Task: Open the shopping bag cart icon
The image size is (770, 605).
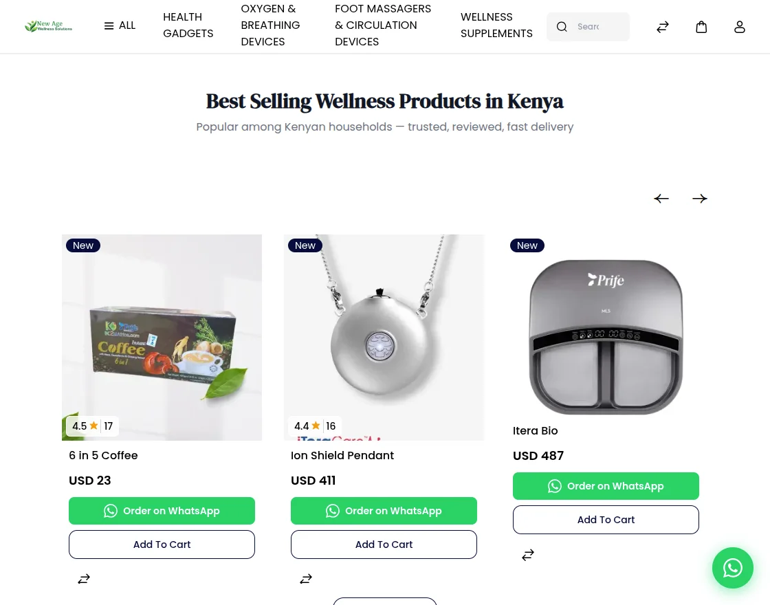Action: point(701,27)
